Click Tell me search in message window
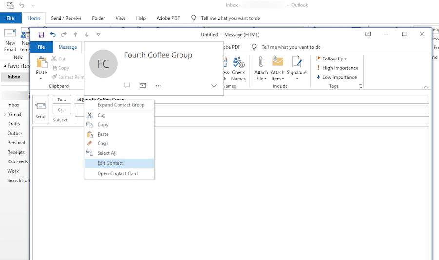The height and width of the screenshot is (260, 439). tap(291, 47)
